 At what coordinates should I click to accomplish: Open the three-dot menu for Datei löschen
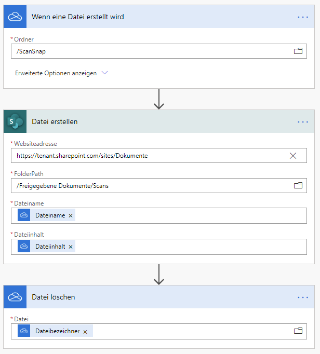303,297
